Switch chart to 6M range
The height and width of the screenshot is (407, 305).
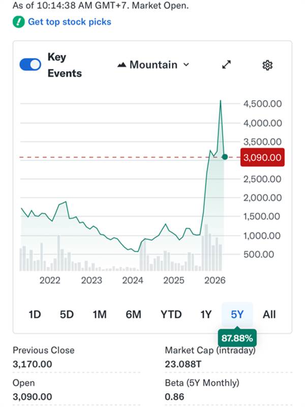coord(133,314)
